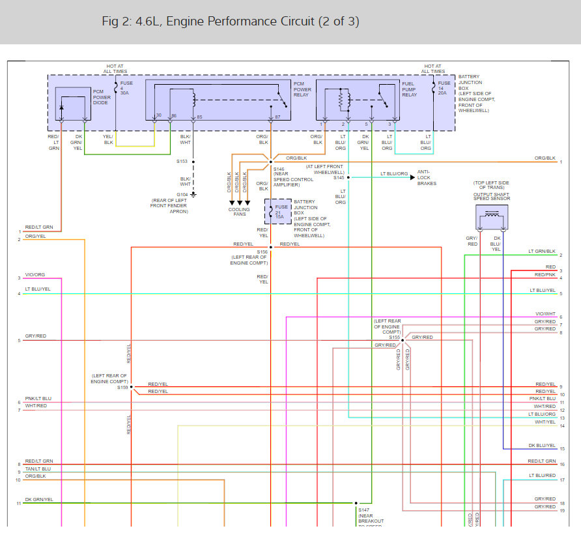Click '(AT LEFT FRONT WHEELWELL)' text

[x=325, y=169]
